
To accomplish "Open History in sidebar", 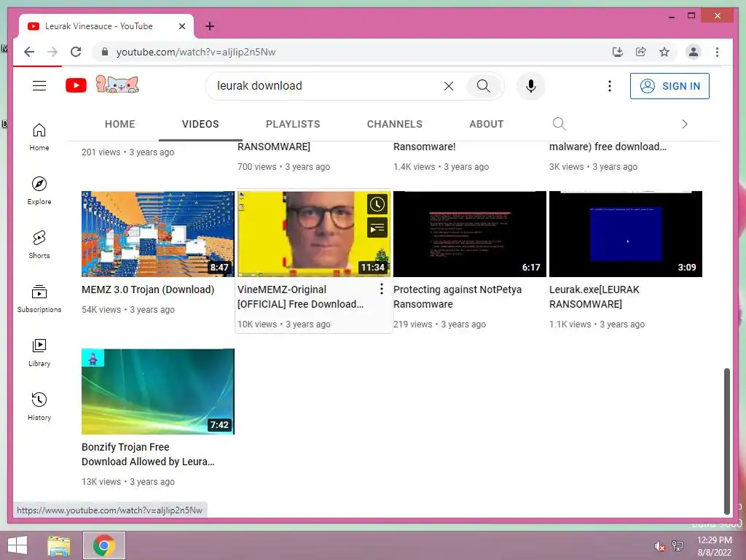I will click(x=39, y=406).
